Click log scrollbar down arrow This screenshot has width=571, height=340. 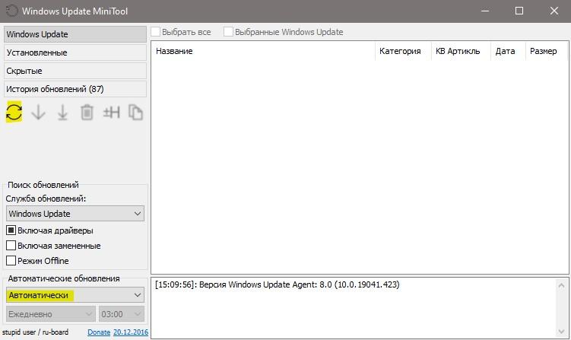561,332
